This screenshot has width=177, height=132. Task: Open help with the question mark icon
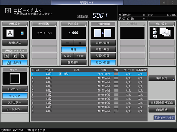pyautogui.click(x=173, y=2)
